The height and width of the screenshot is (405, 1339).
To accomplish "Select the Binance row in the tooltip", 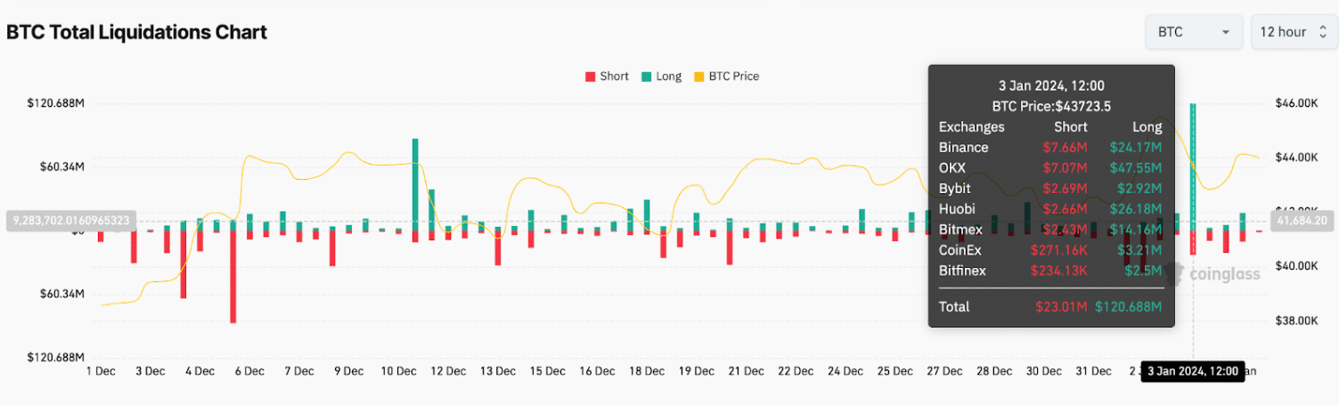I will coord(1050,148).
